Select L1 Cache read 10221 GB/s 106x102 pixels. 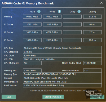click(32, 24)
